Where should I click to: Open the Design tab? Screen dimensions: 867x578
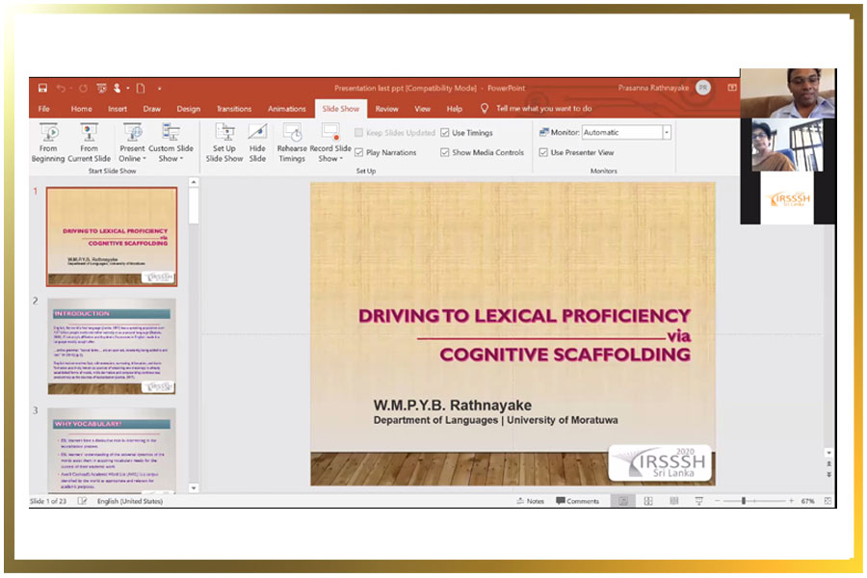click(189, 109)
